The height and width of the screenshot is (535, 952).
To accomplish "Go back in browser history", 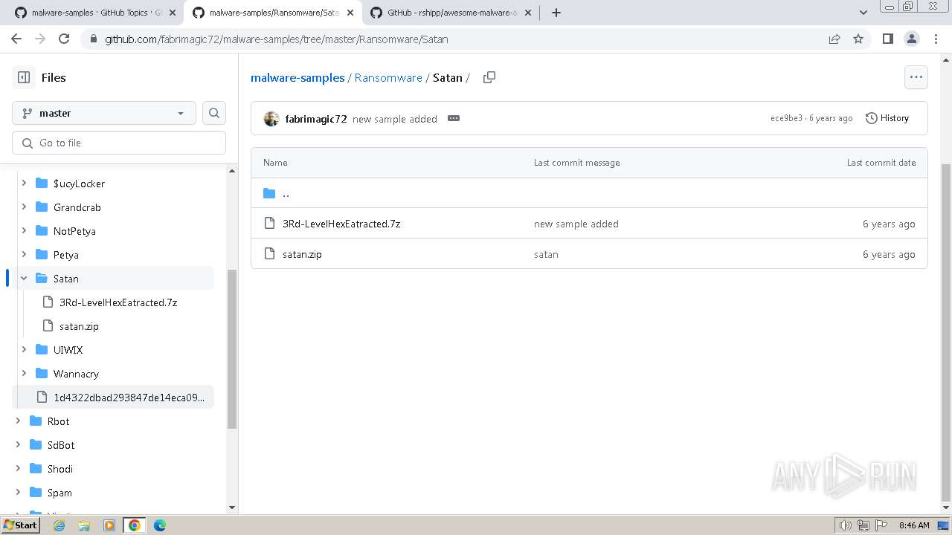I will coord(16,39).
